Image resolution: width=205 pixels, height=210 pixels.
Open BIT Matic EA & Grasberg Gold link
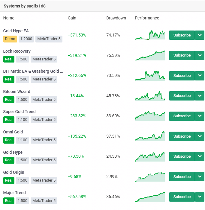(33, 71)
